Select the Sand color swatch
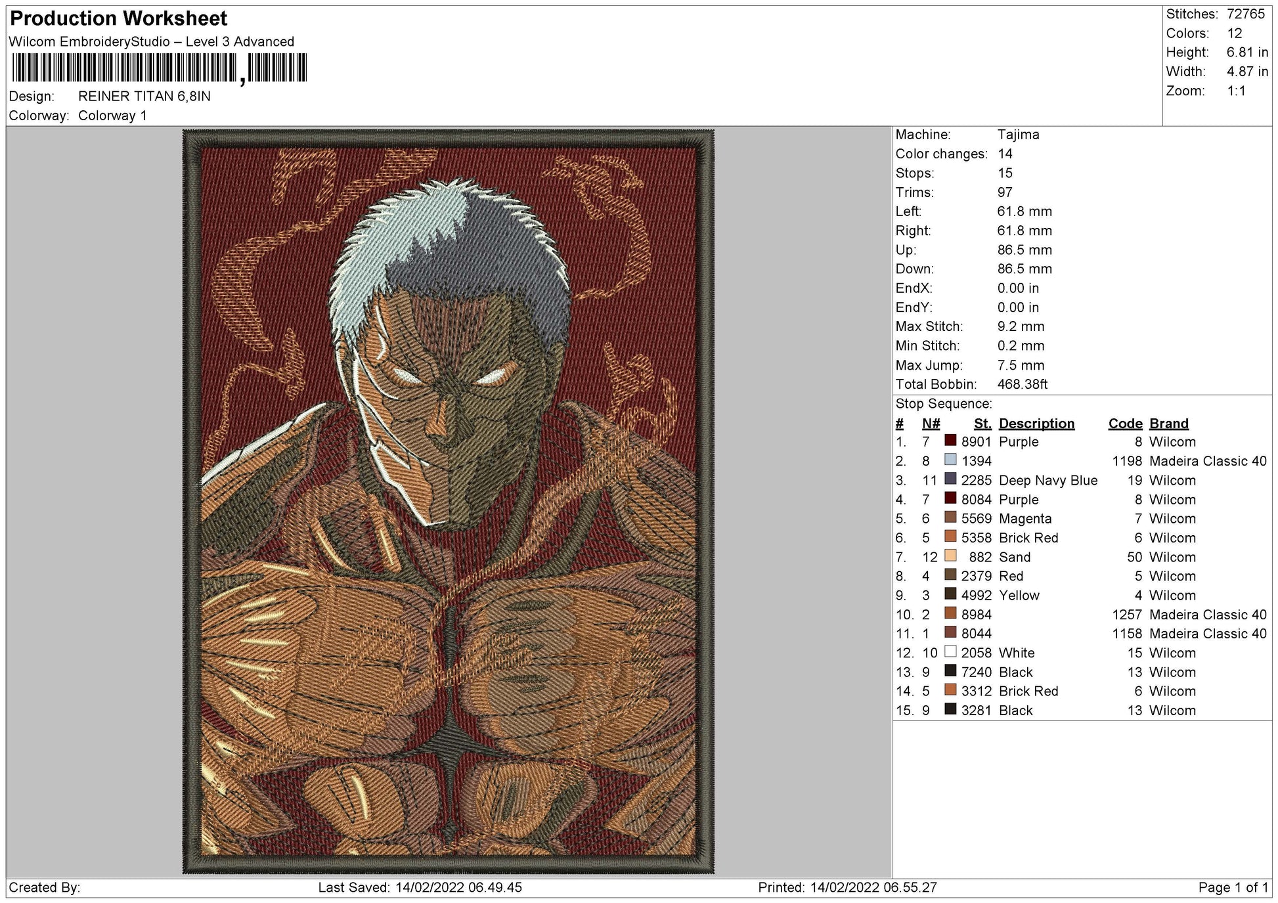 [x=950, y=556]
